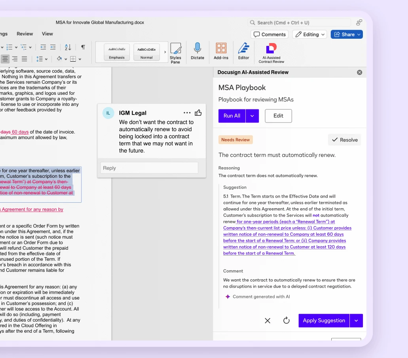Launch the Editor tool
The image size is (408, 358).
point(243,51)
